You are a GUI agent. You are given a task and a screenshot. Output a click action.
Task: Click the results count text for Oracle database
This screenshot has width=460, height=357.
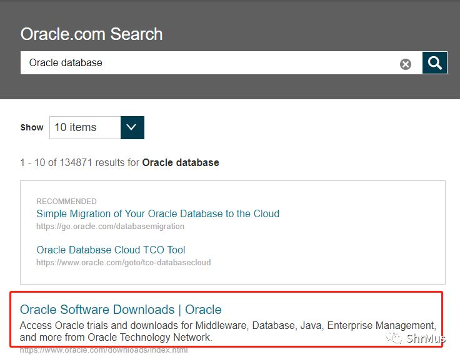(x=119, y=162)
